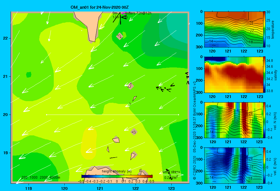Click longitude label 123 on main map
The image size is (280, 191).
tap(171, 188)
